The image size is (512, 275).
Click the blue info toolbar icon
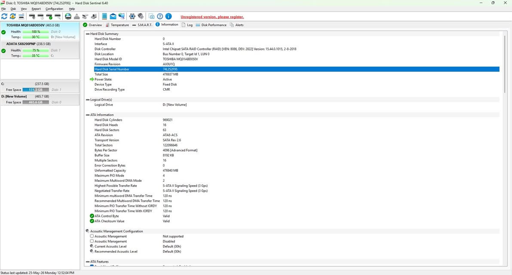tap(169, 16)
